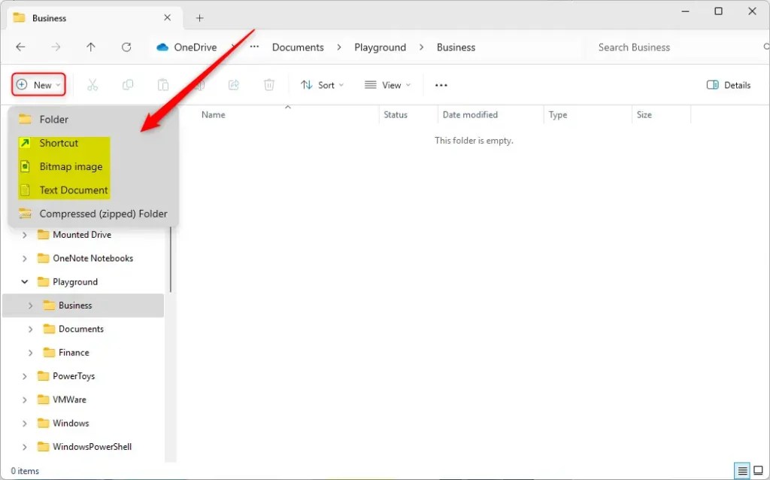Click the OneDrive cloud icon
Image resolution: width=770 pixels, height=480 pixels.
pos(162,47)
